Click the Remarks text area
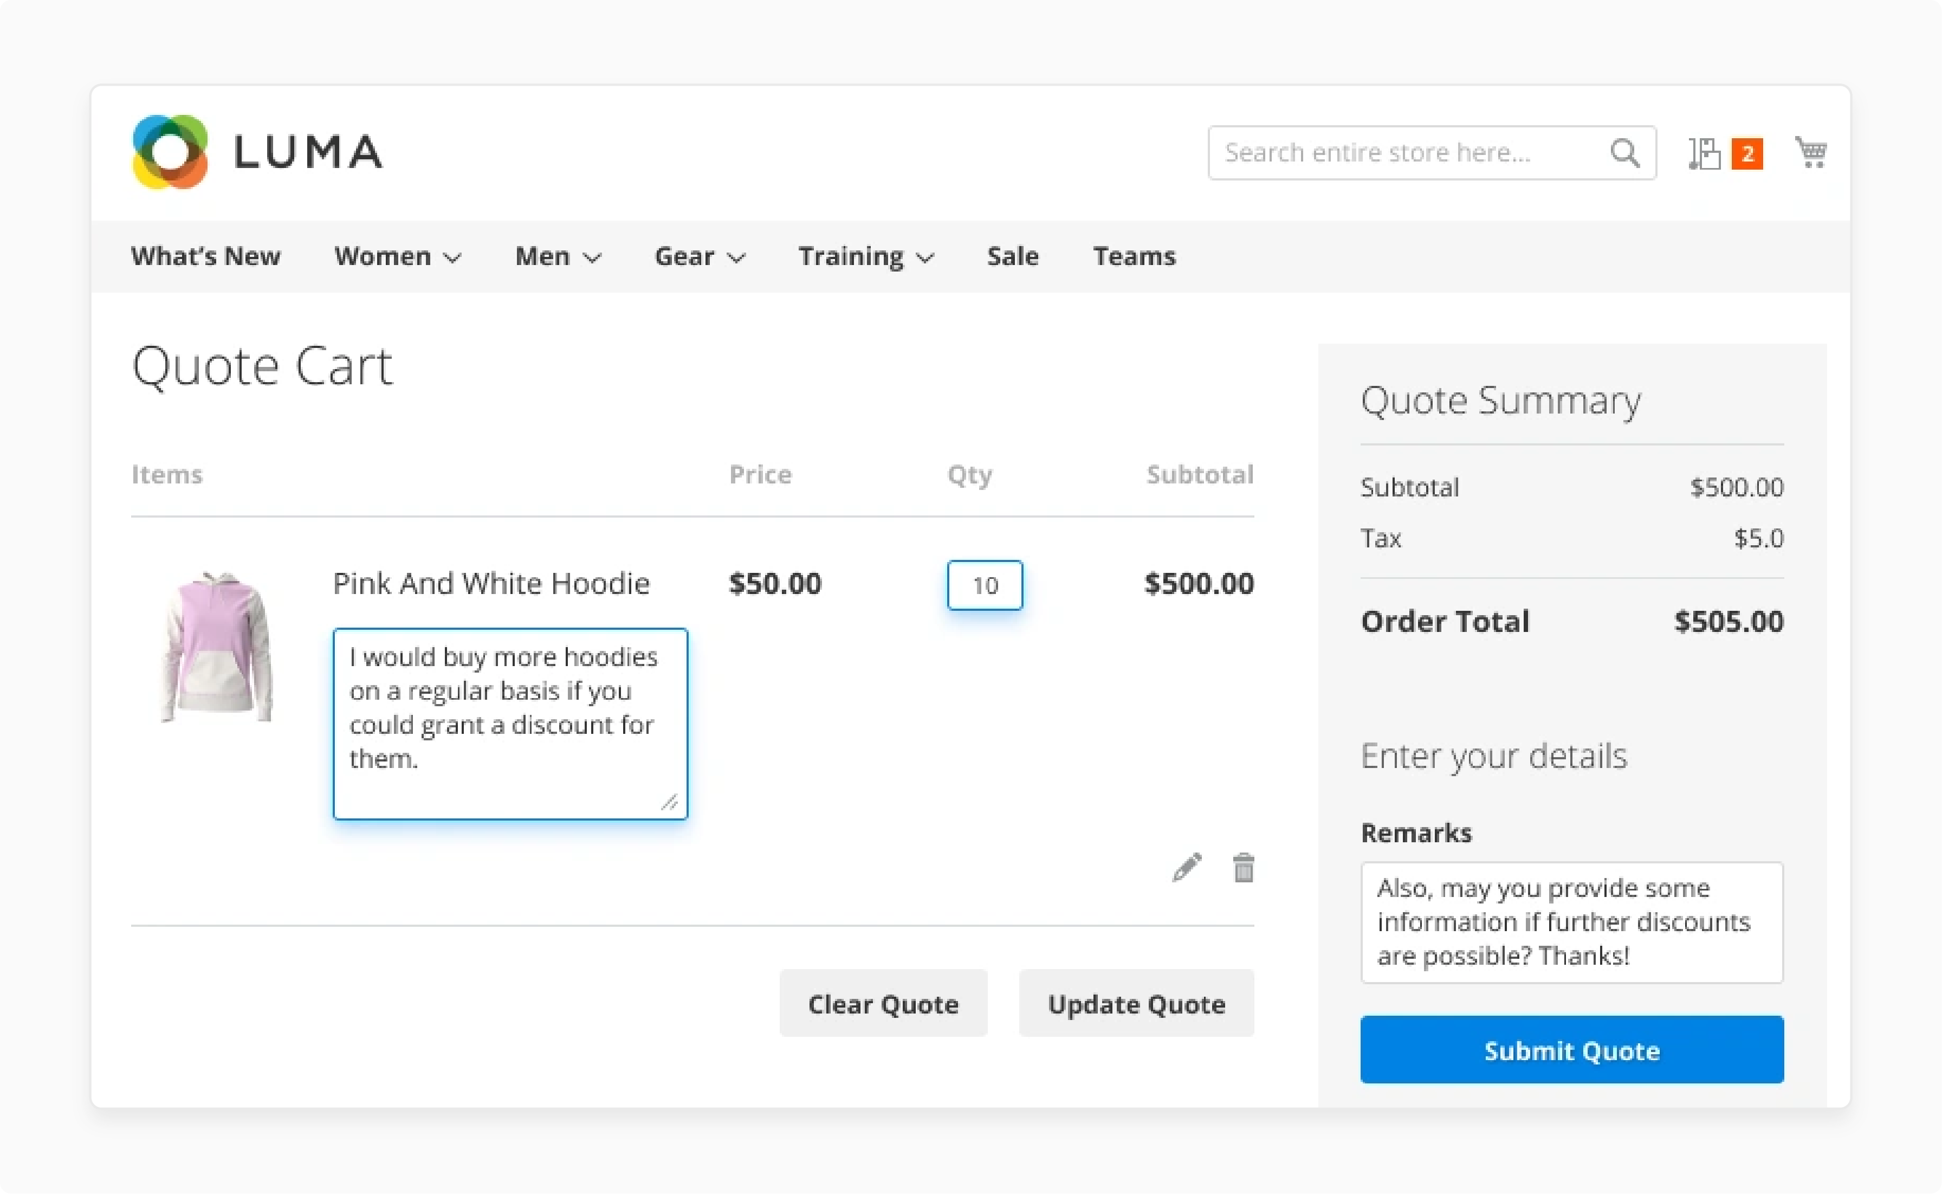Image resolution: width=1942 pixels, height=1194 pixels. click(x=1572, y=922)
